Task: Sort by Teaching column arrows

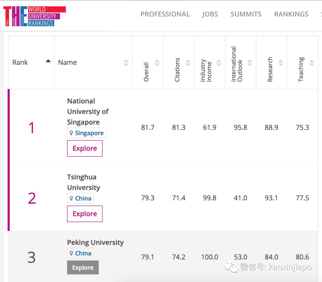Action: click(312, 63)
